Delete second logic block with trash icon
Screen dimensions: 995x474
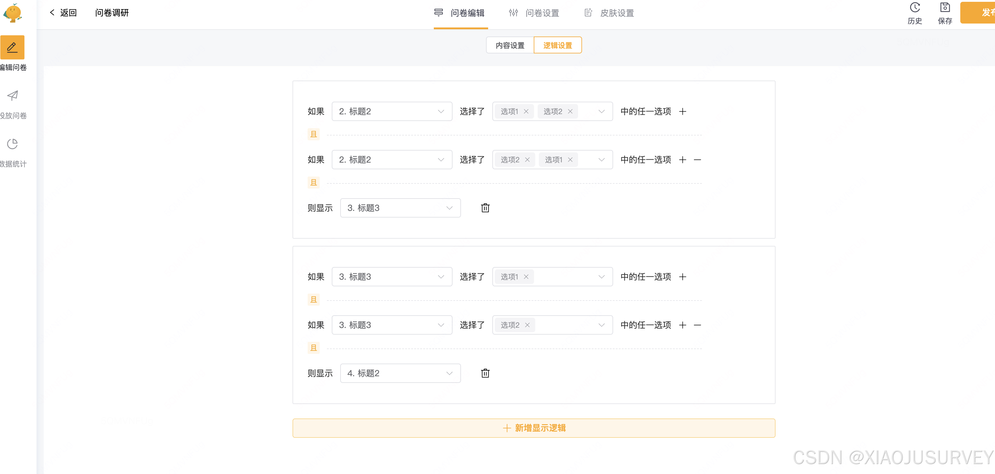[485, 373]
